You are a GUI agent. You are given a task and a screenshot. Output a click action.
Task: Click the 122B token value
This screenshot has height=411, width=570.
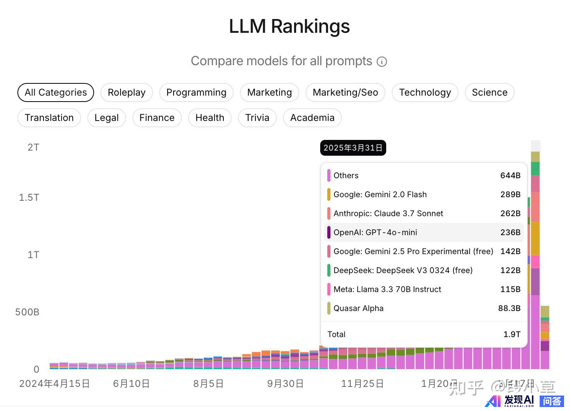(x=510, y=270)
